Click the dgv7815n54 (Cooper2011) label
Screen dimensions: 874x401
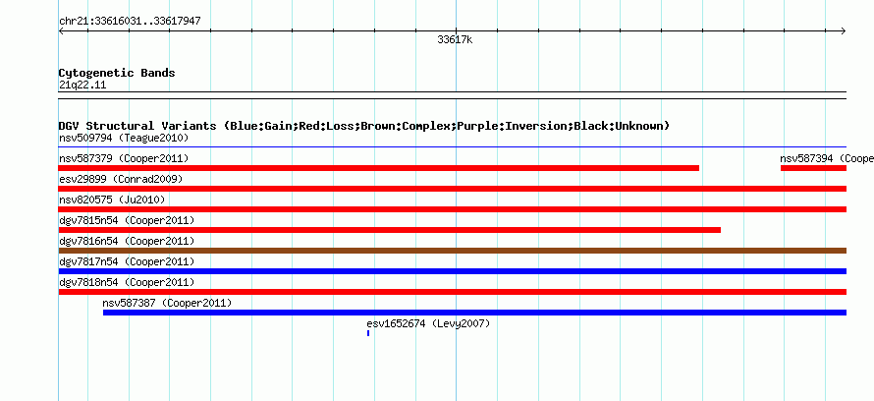[x=127, y=220]
